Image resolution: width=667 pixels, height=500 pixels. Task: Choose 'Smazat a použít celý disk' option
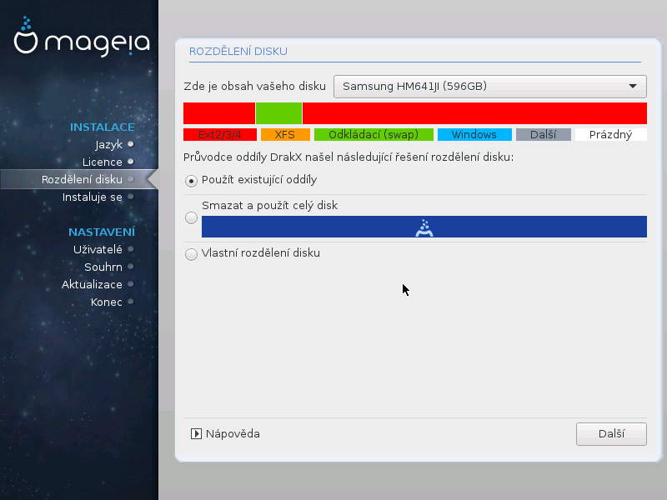[x=192, y=217]
